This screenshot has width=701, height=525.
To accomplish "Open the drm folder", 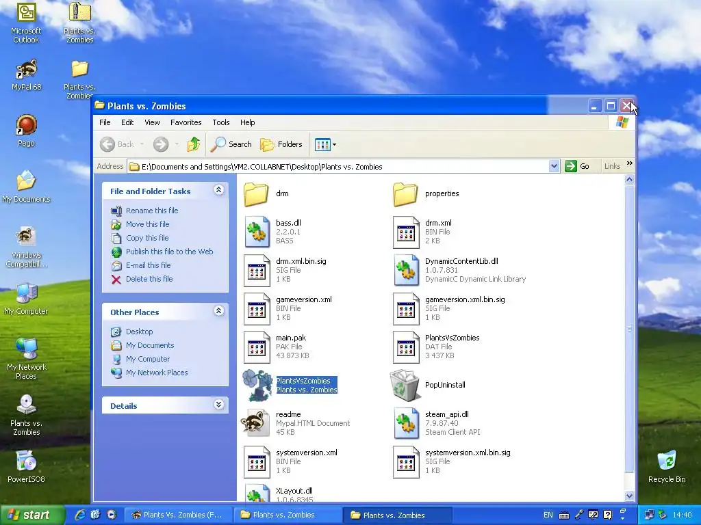I will [257, 193].
